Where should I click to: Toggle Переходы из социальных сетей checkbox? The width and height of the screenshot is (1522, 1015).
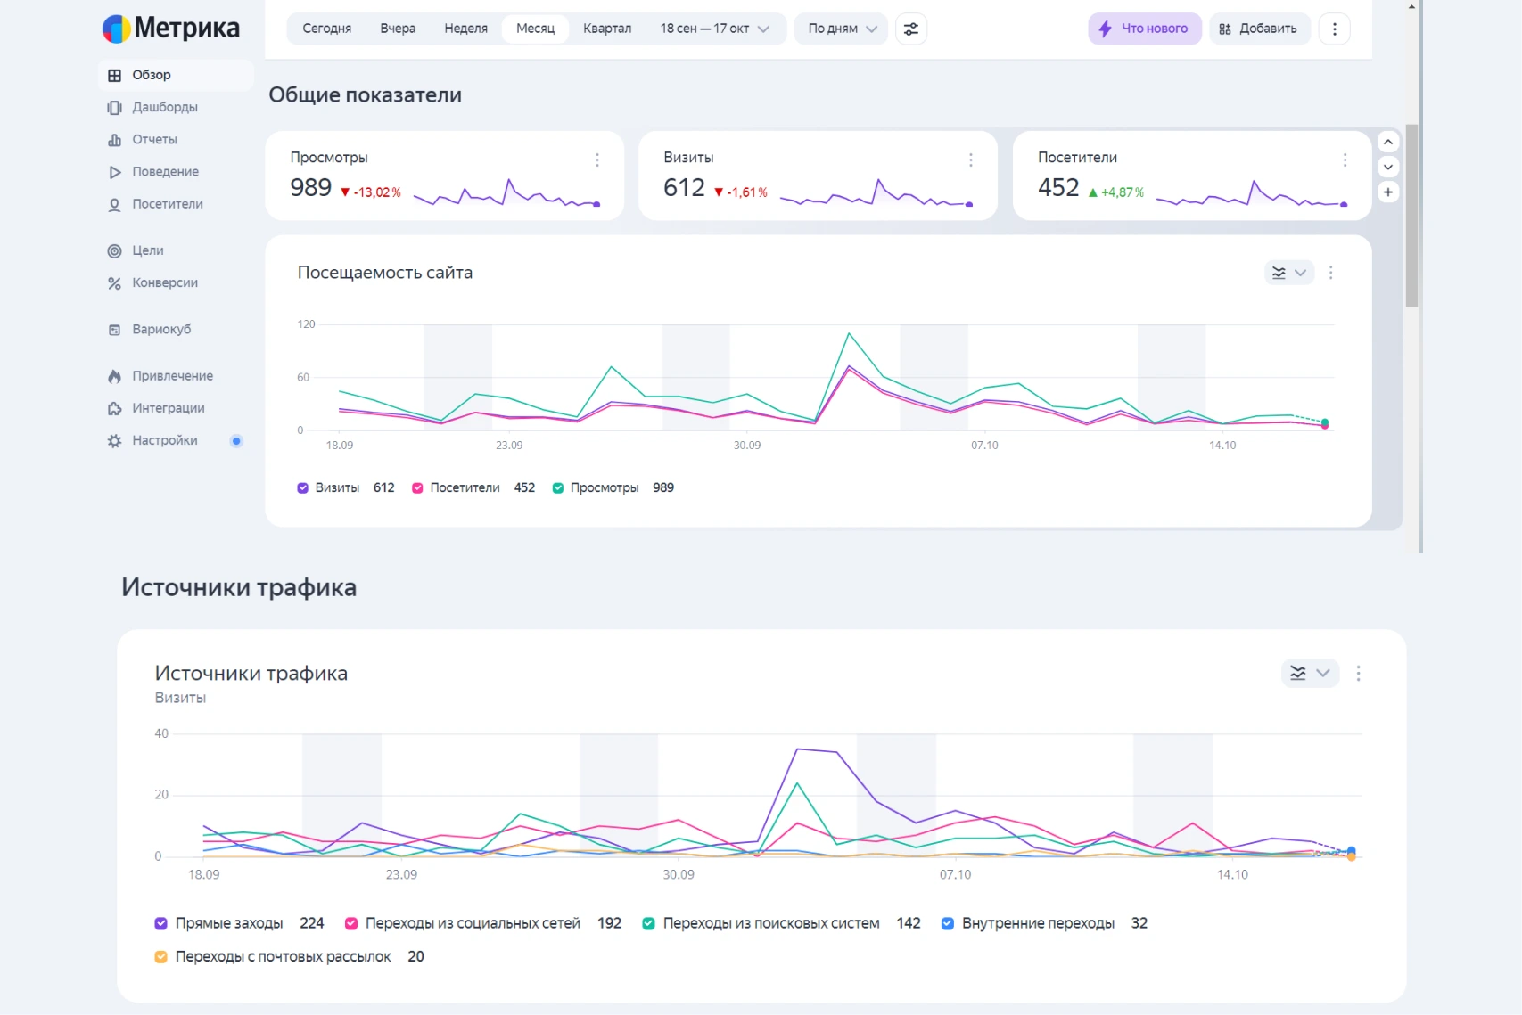pos(351,924)
